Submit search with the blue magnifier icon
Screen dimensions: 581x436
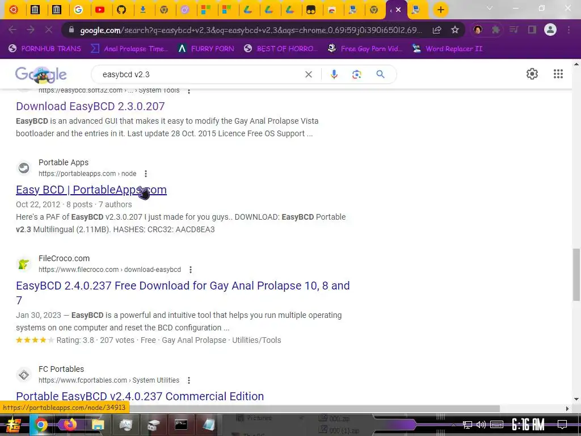click(380, 74)
